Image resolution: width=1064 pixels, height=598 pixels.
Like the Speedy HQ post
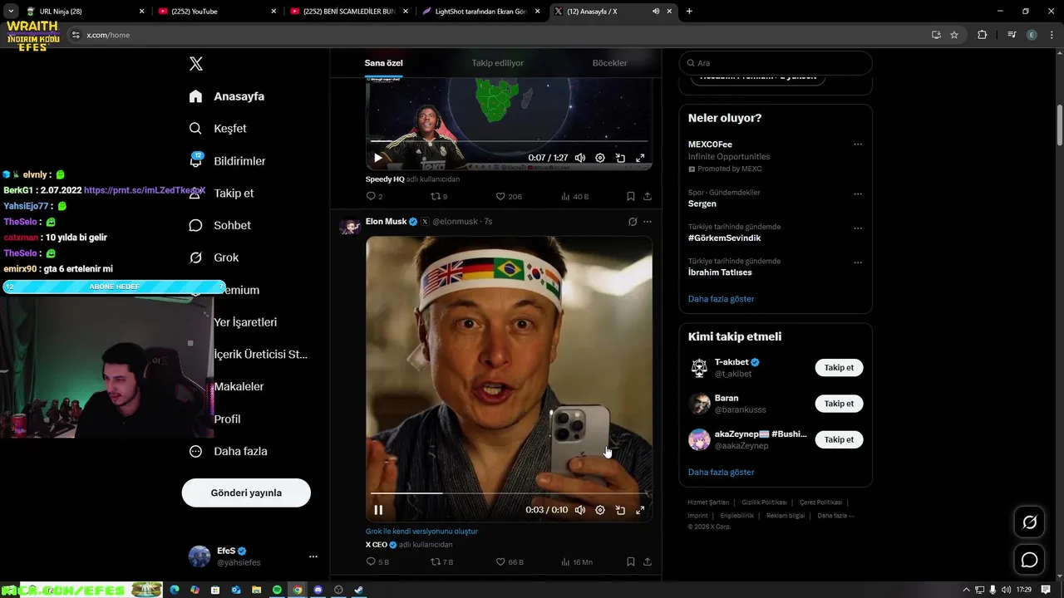click(509, 197)
